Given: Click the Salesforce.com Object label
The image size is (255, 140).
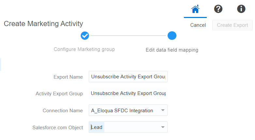Looking at the screenshot, I should (x=57, y=128).
